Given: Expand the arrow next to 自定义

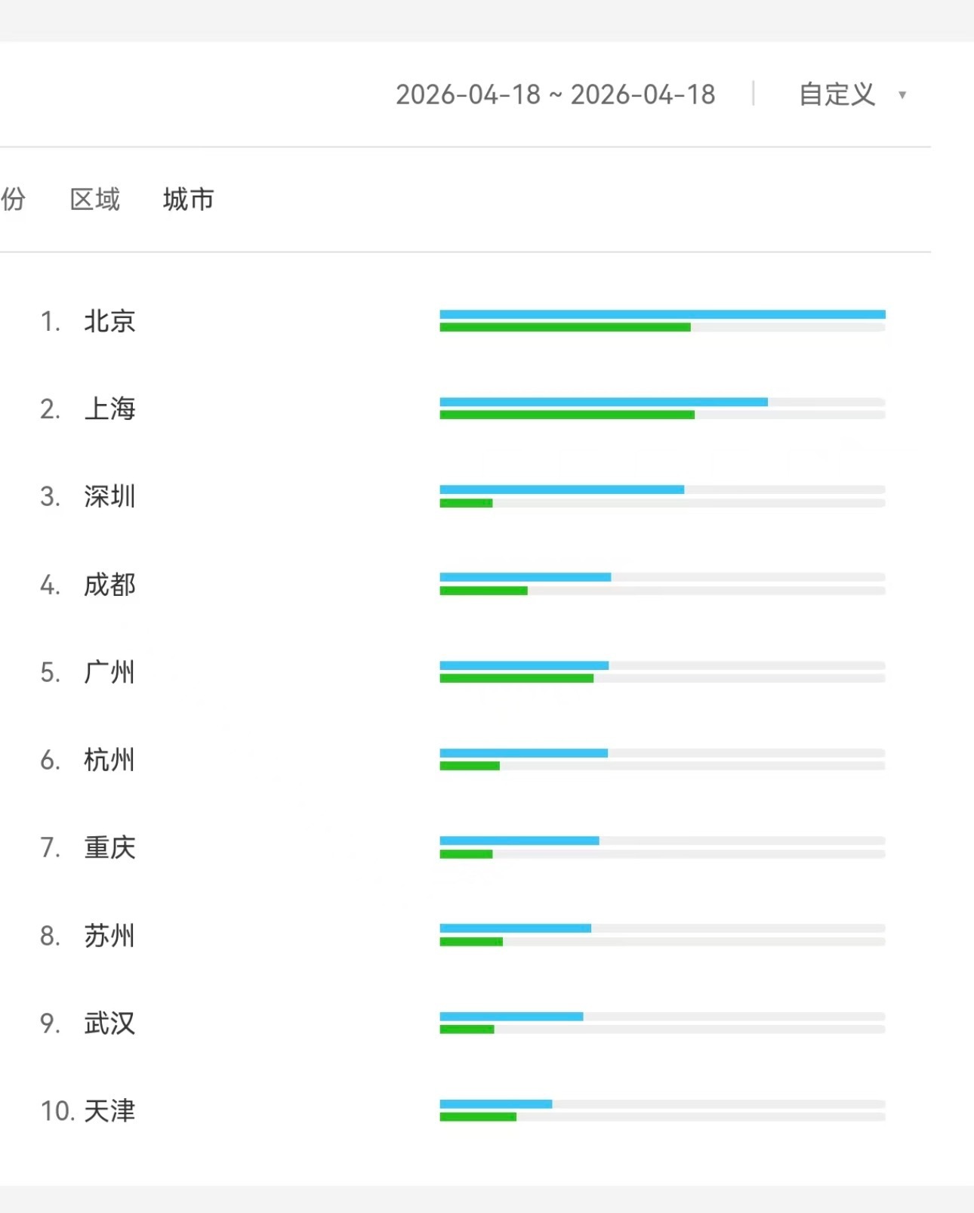Looking at the screenshot, I should coord(903,95).
